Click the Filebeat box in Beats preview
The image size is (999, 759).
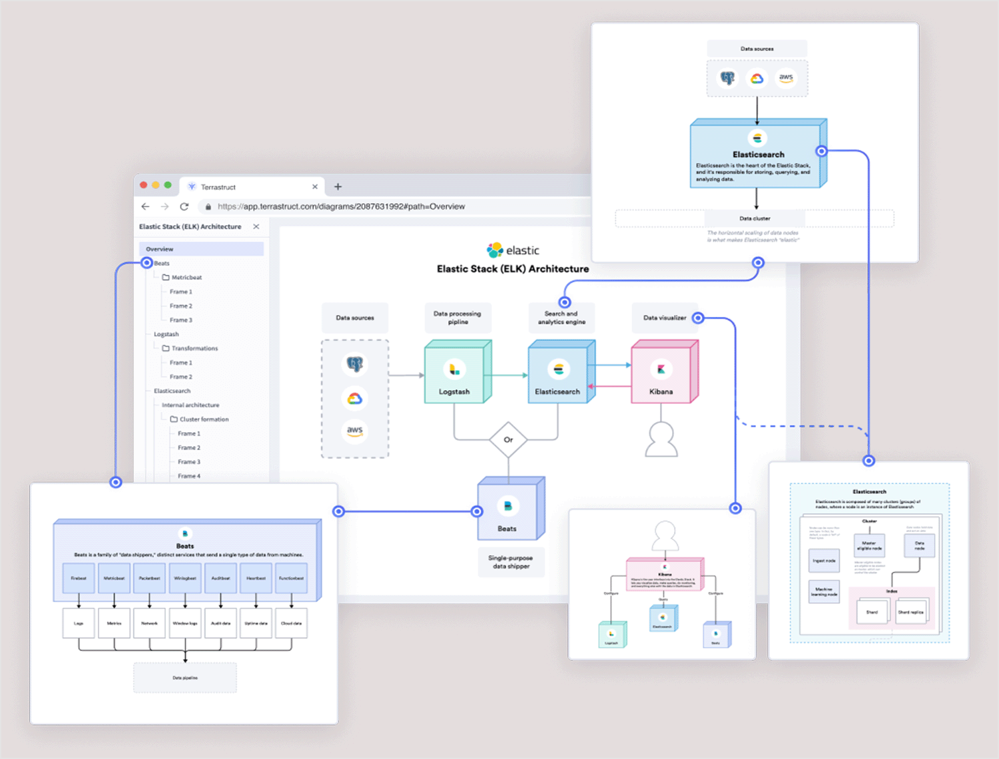click(x=79, y=579)
